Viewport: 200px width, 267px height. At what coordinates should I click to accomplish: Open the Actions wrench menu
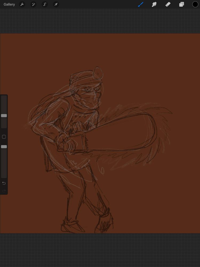(22, 5)
